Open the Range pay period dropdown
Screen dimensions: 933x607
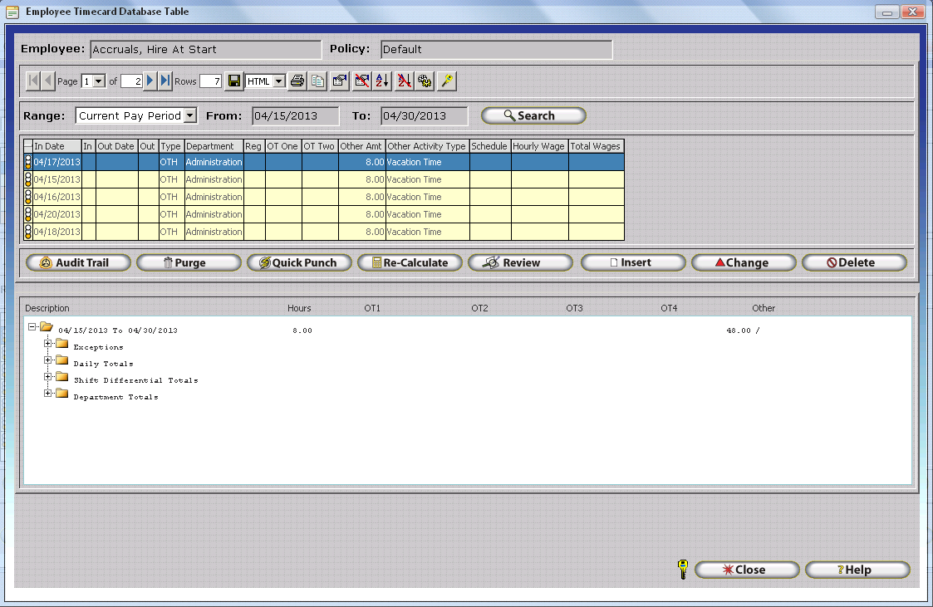pyautogui.click(x=190, y=116)
